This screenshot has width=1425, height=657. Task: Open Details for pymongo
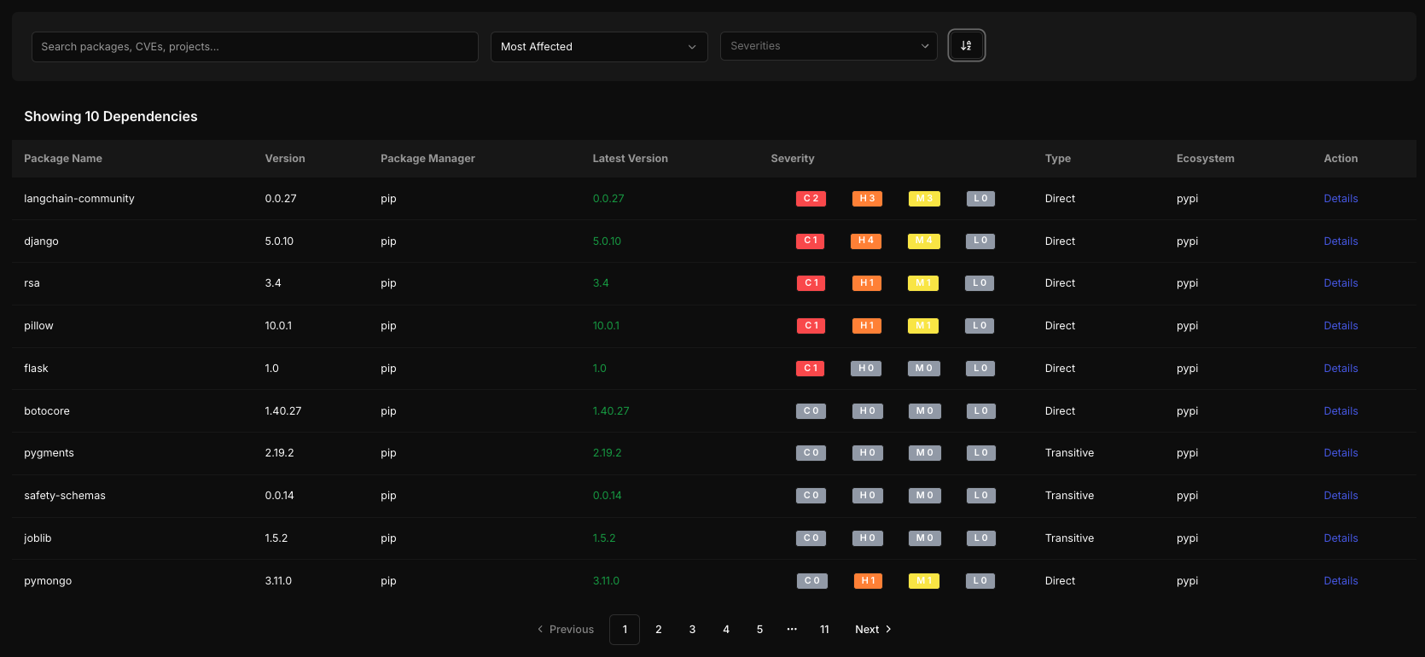click(1341, 581)
